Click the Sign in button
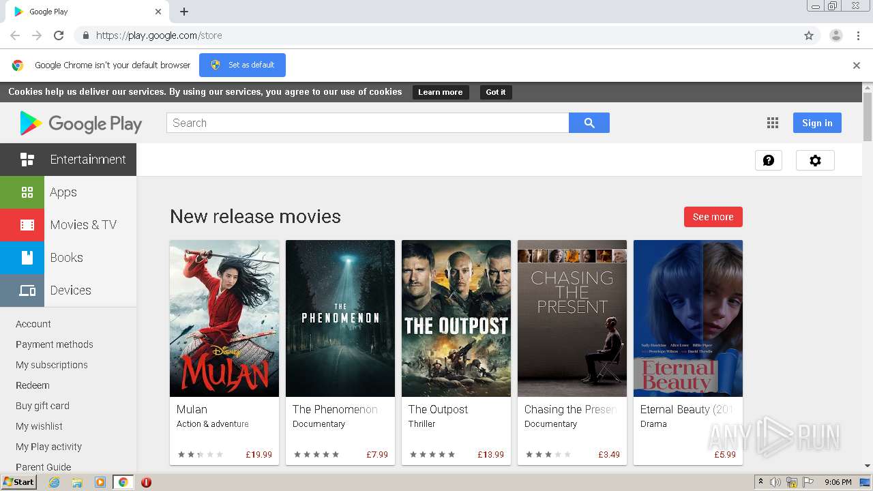Viewport: 873px width, 491px height. point(817,123)
